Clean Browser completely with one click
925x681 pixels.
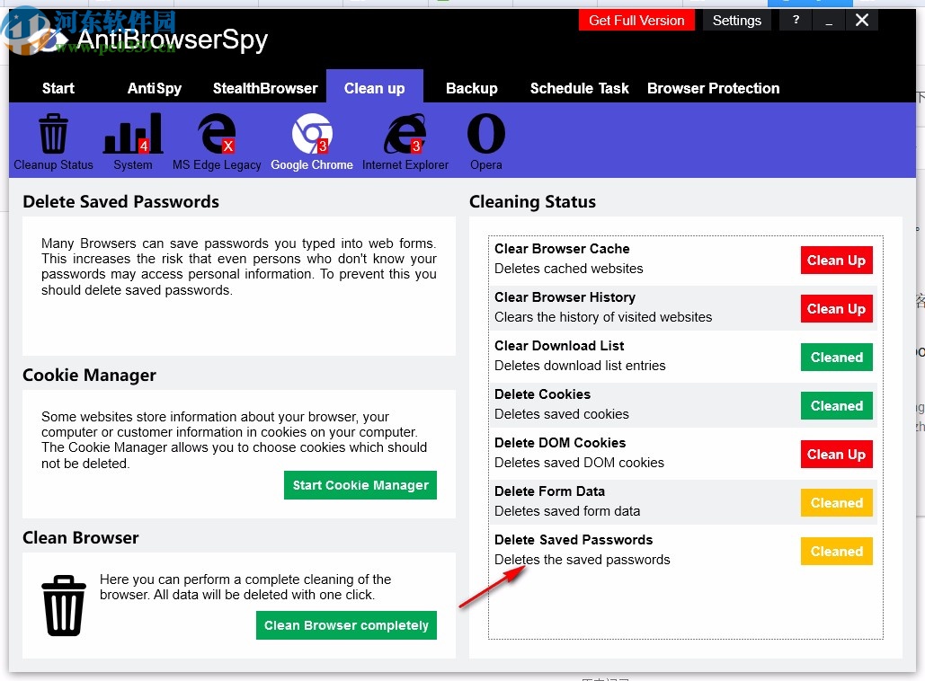coord(346,625)
